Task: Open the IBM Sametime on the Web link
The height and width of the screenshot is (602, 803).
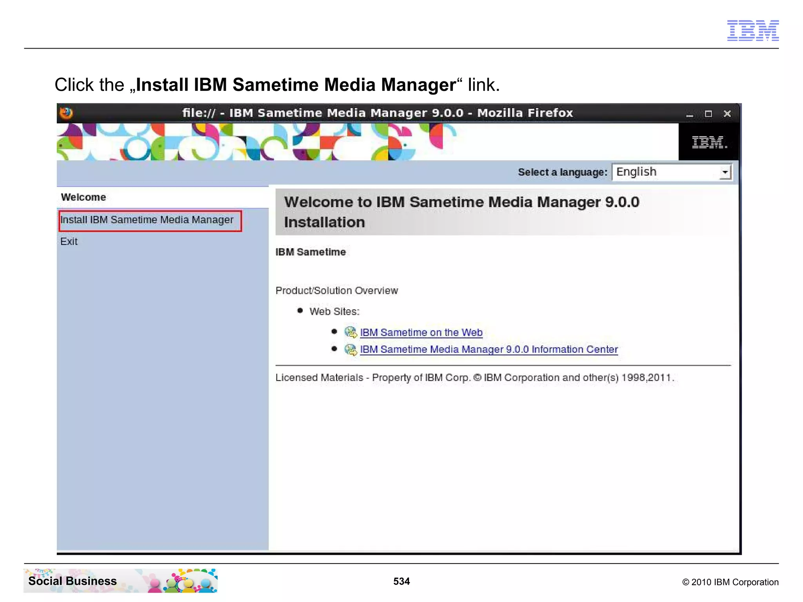Action: click(421, 332)
